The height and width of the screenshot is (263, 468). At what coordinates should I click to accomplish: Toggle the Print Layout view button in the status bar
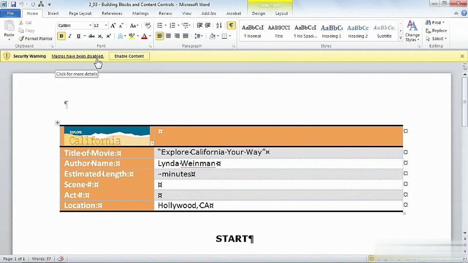[371, 259]
